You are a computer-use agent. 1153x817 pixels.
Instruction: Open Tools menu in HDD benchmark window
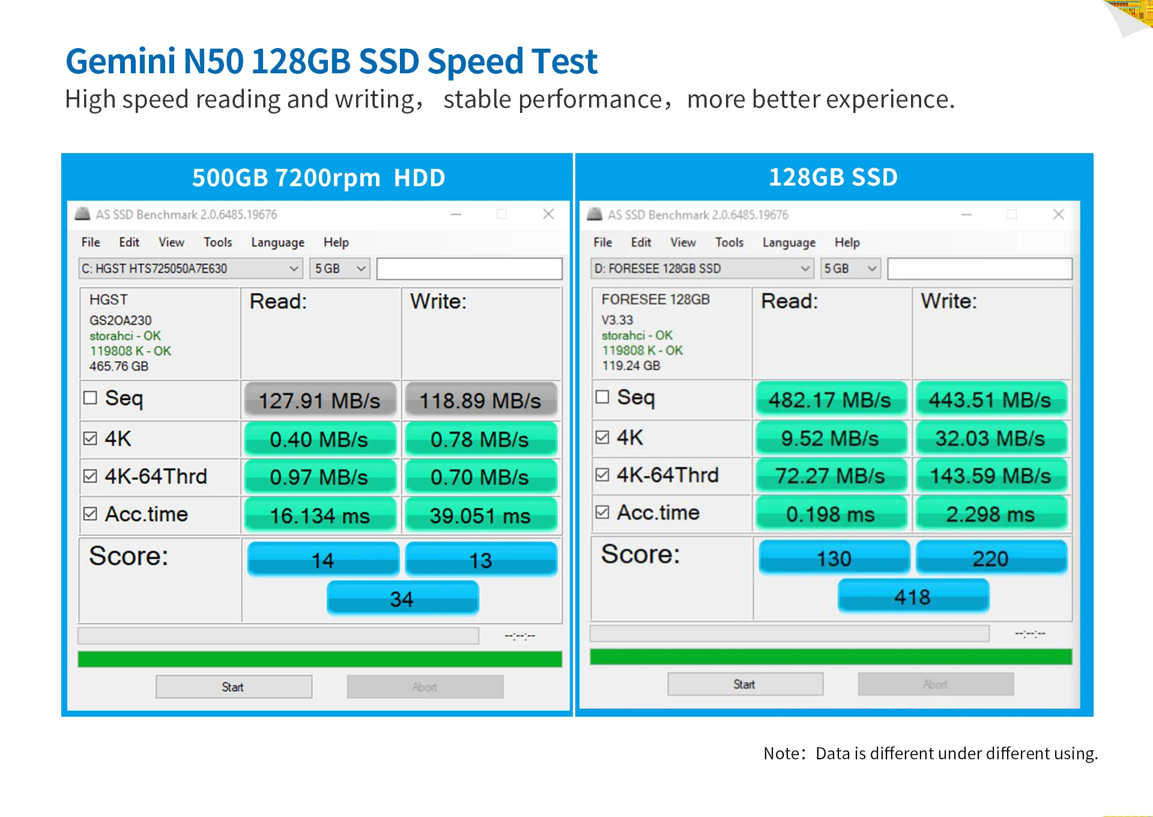pos(217,242)
